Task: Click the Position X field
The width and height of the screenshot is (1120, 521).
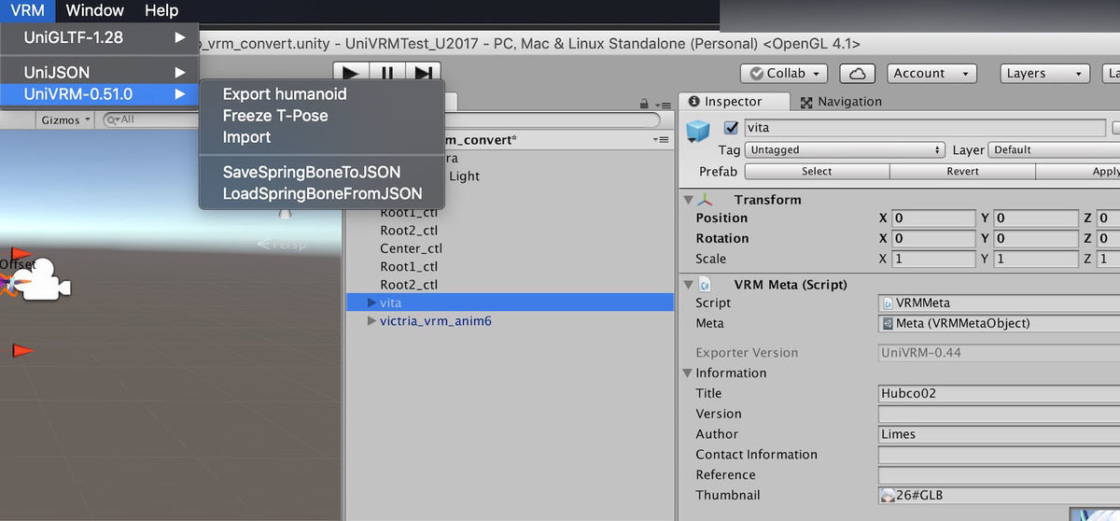Action: 933,218
